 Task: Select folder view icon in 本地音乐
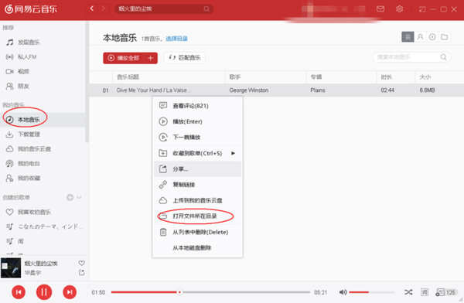coord(445,37)
